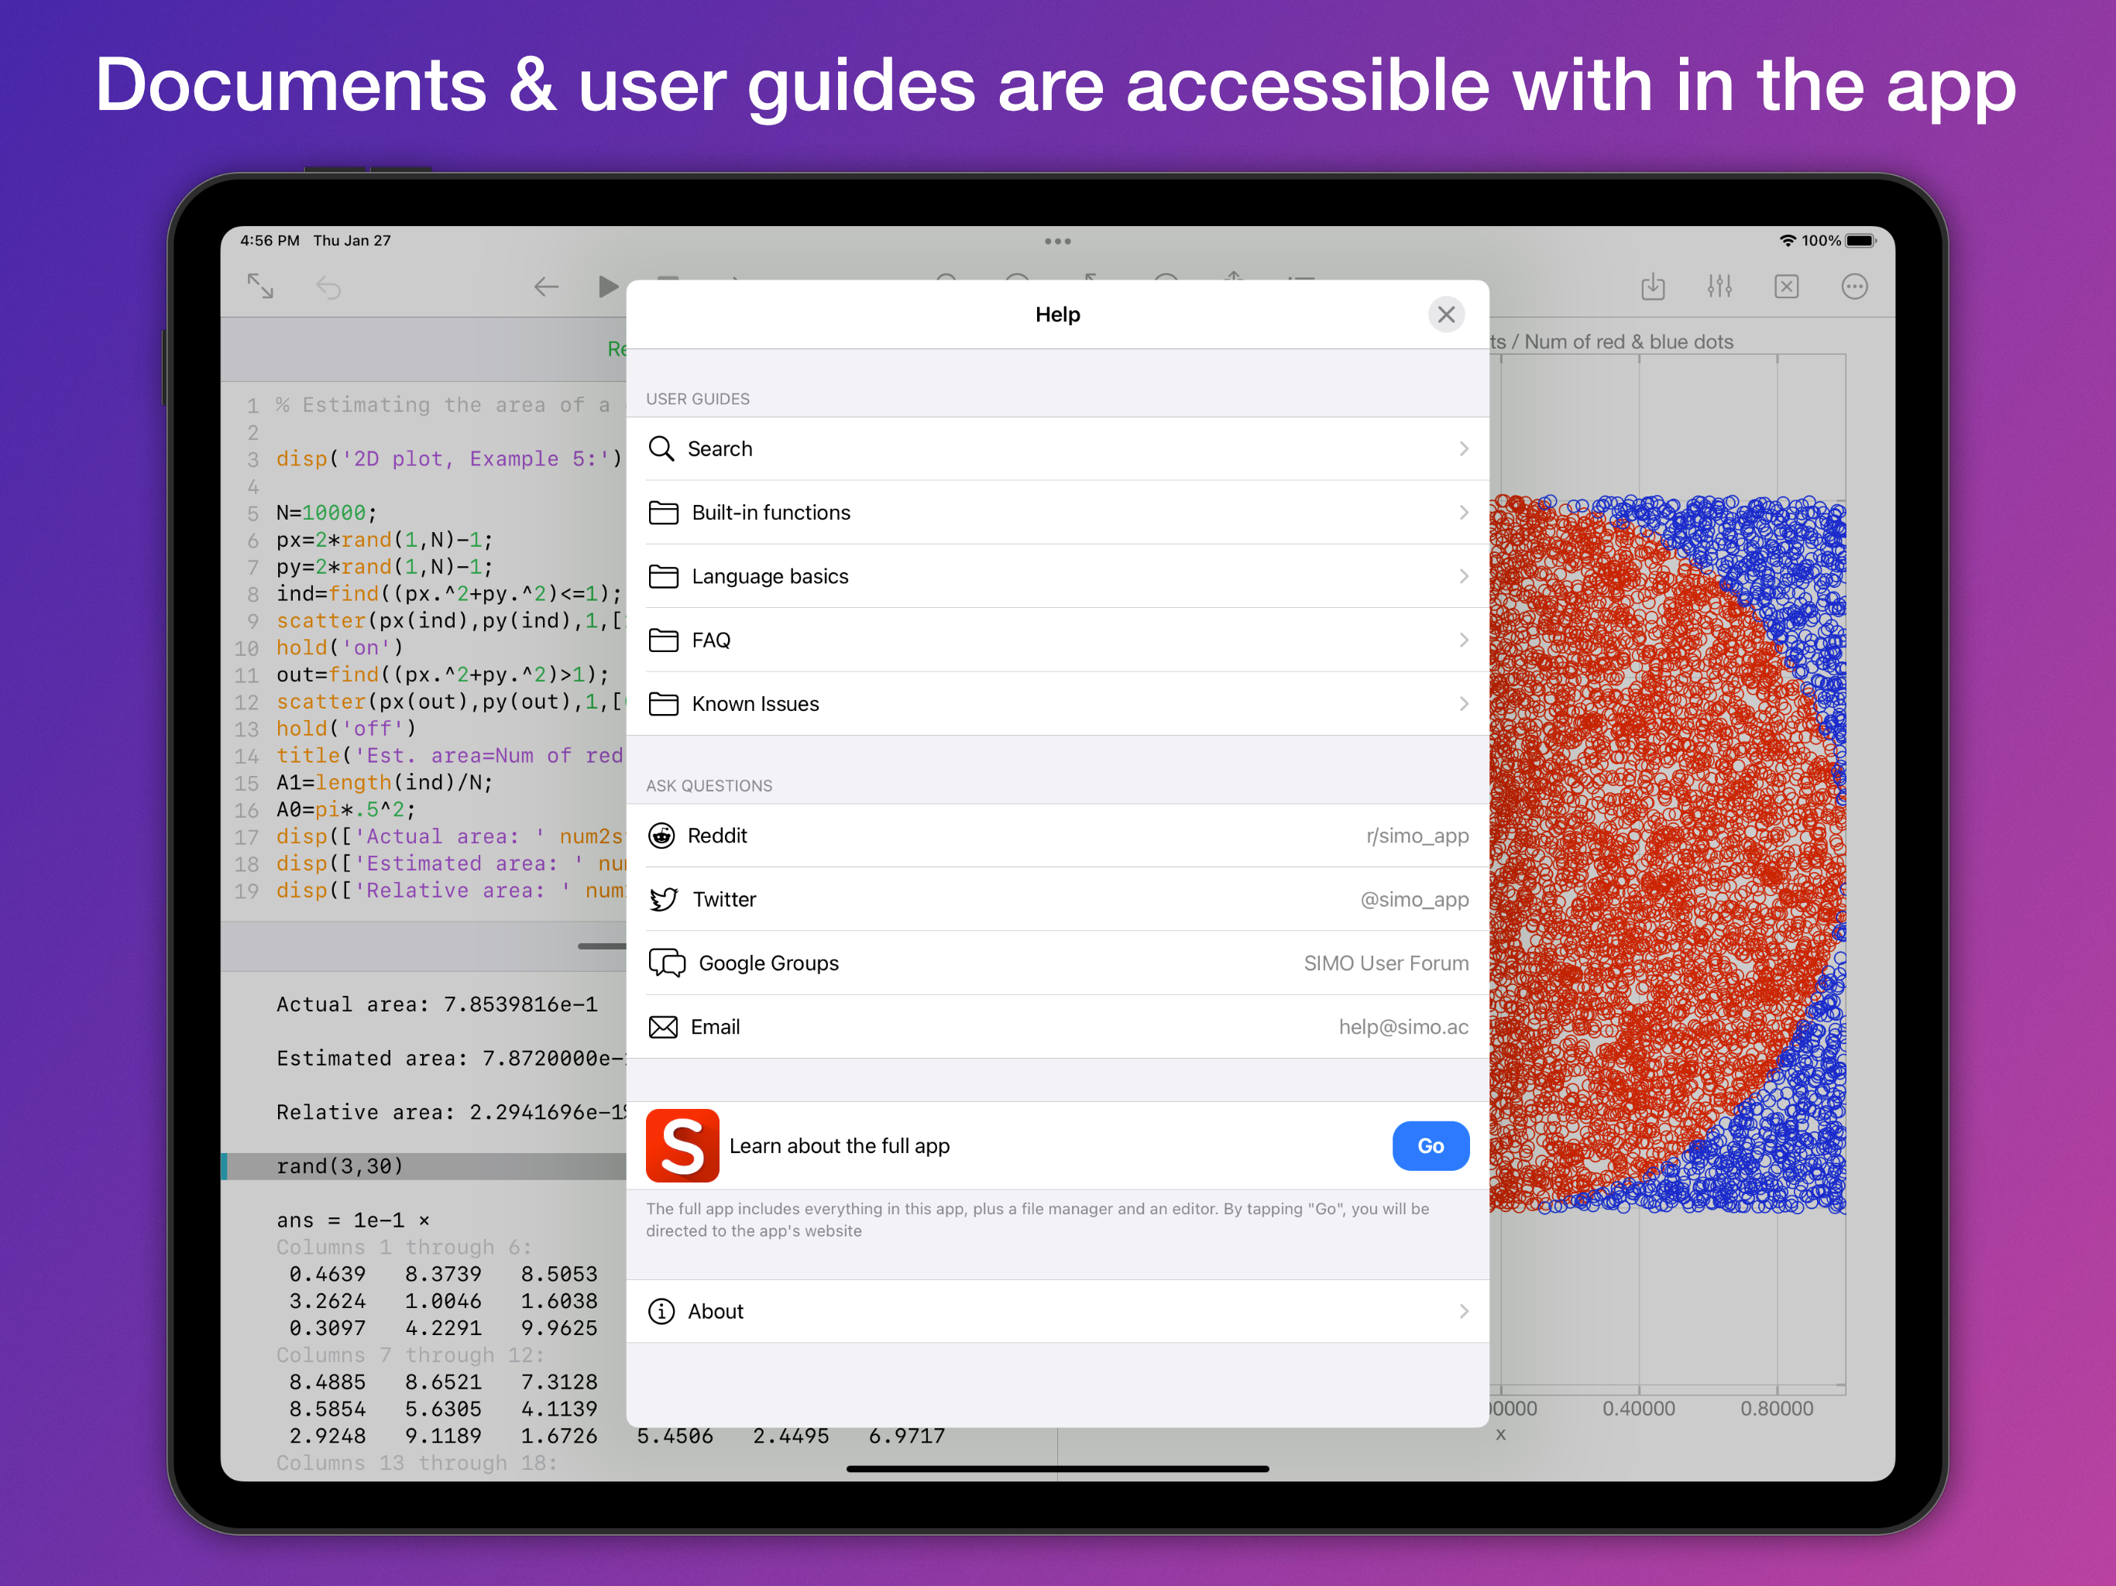Open the About row

(1057, 1311)
